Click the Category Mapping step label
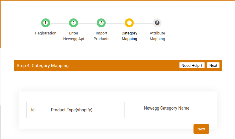Image resolution: width=235 pixels, height=139 pixels. coord(129,36)
